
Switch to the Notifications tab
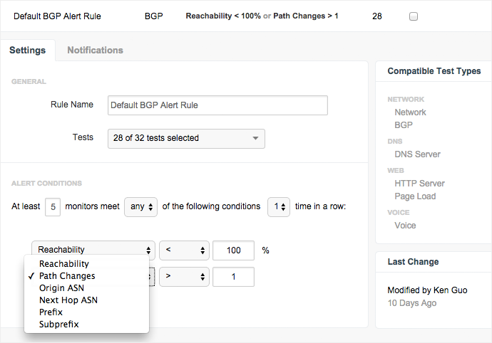(x=95, y=50)
